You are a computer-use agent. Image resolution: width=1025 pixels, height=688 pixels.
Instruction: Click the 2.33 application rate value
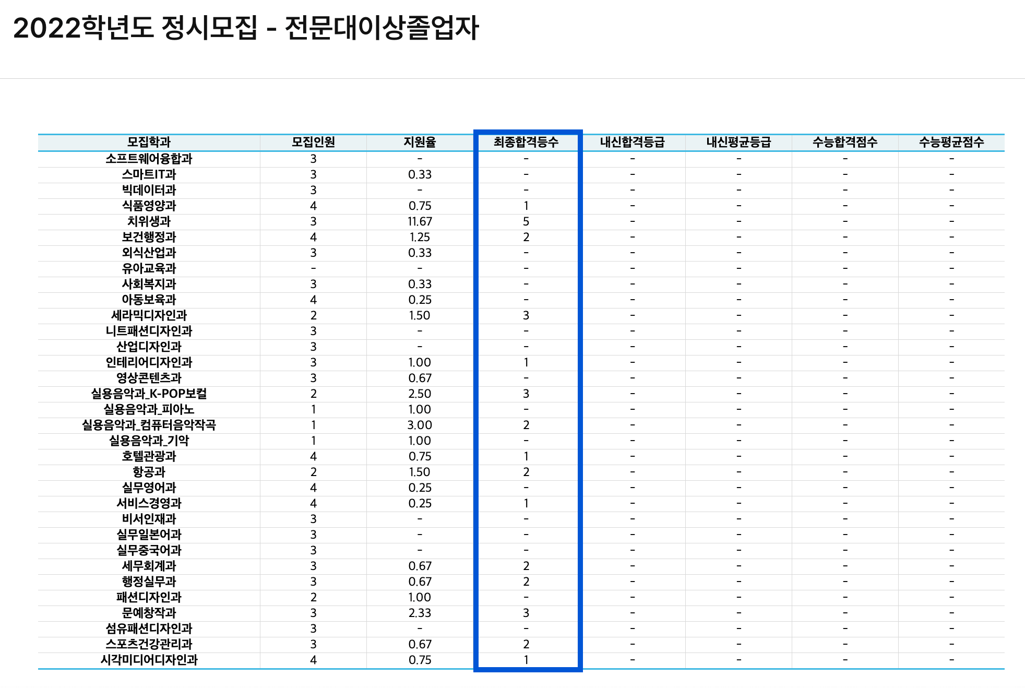tap(420, 613)
